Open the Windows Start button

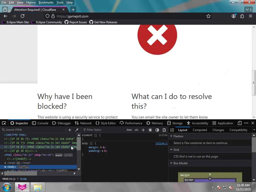(x=7, y=187)
